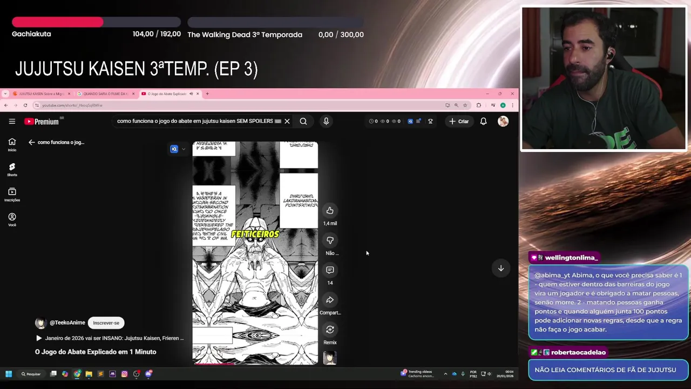Dislike the Short video
The height and width of the screenshot is (389, 691).
pos(330,240)
